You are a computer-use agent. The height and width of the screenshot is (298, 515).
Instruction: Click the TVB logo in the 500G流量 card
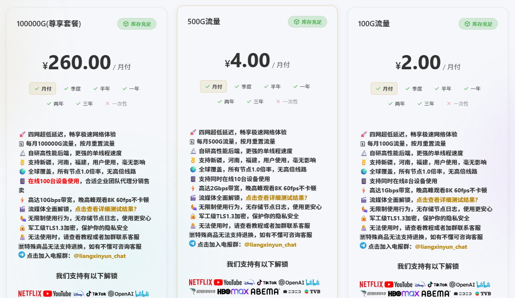(312, 292)
